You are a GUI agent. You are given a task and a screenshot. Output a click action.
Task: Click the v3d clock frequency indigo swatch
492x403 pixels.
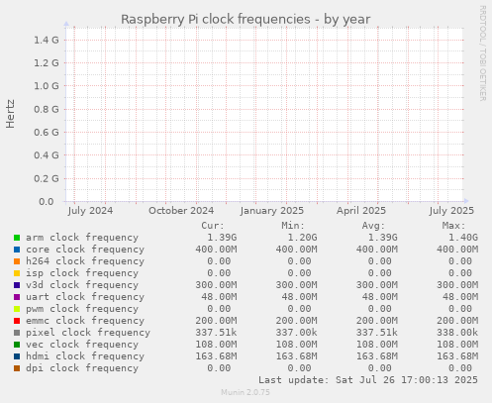tap(17, 285)
